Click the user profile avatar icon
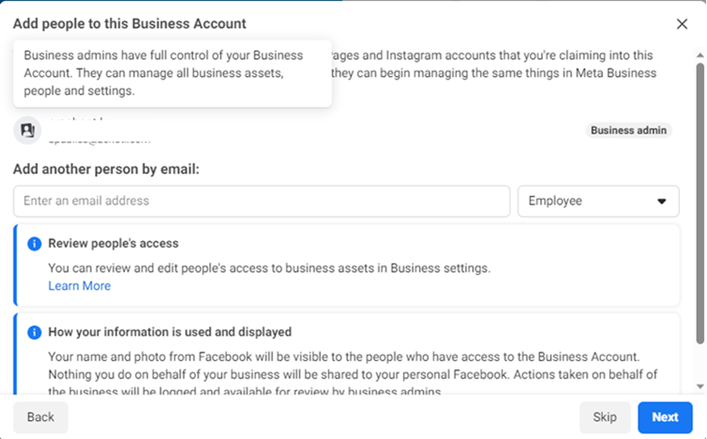The height and width of the screenshot is (439, 707). click(x=27, y=130)
